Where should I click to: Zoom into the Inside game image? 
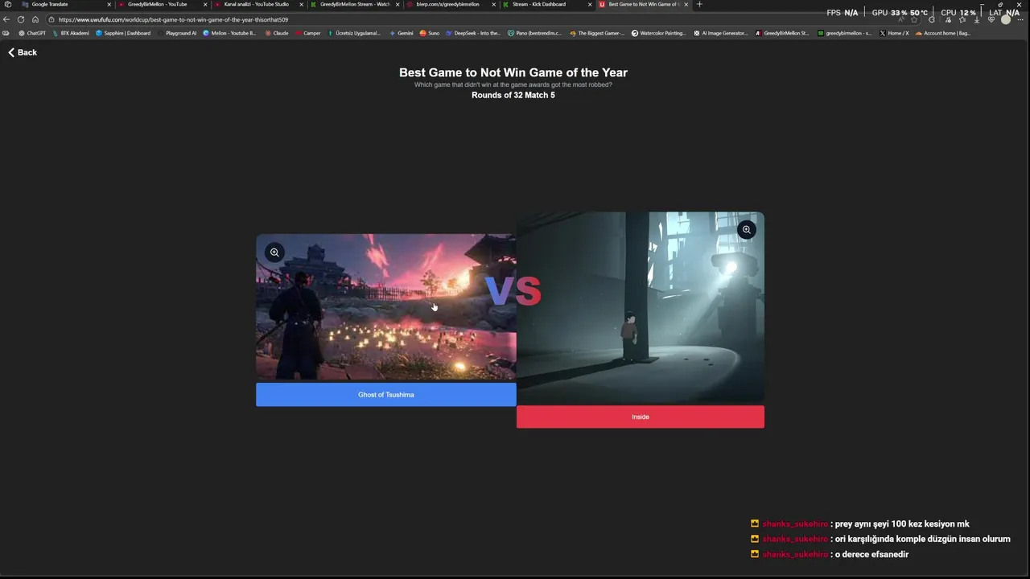click(x=747, y=230)
